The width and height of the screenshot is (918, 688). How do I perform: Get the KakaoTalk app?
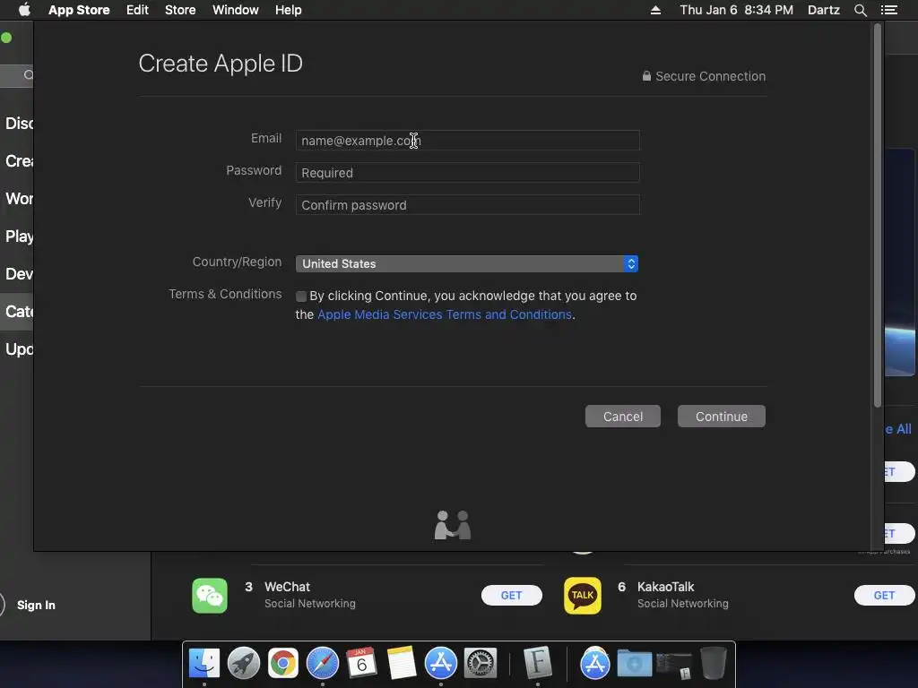884,596
